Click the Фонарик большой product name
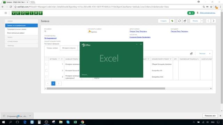 (72, 70)
